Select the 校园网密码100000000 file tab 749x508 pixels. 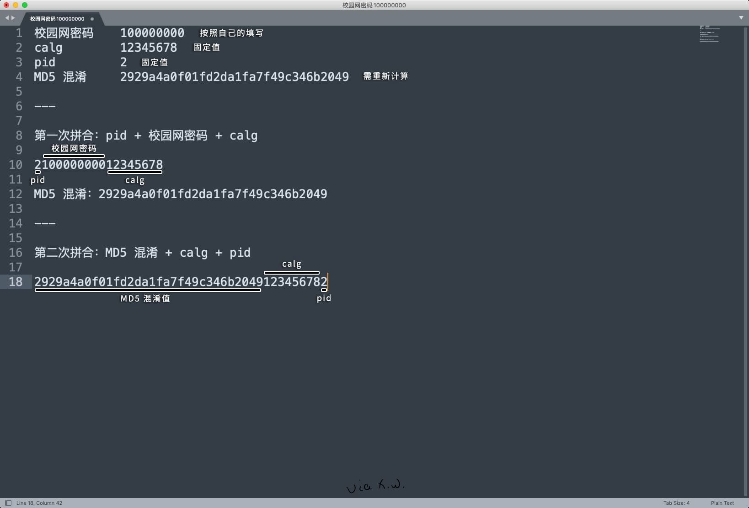(57, 19)
